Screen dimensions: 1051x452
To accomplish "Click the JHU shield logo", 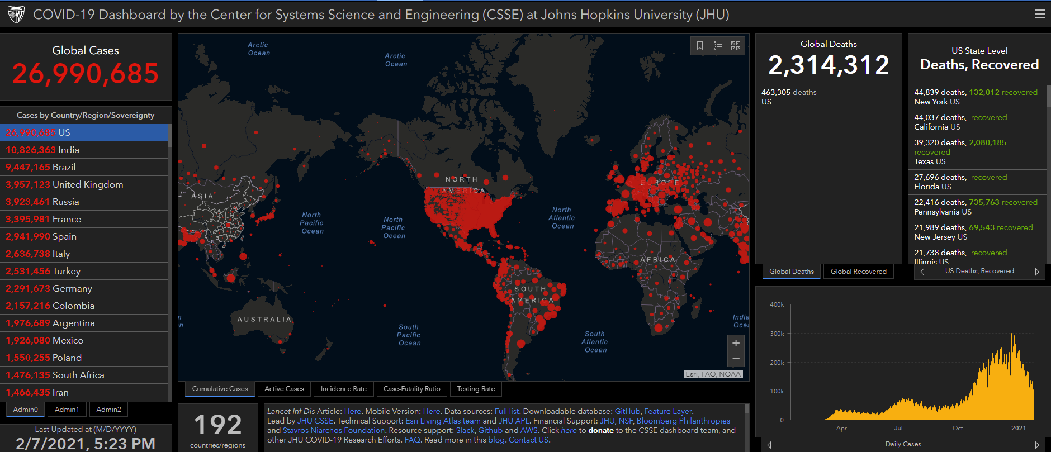I will (x=16, y=14).
